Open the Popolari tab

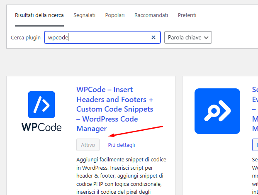coord(115,15)
